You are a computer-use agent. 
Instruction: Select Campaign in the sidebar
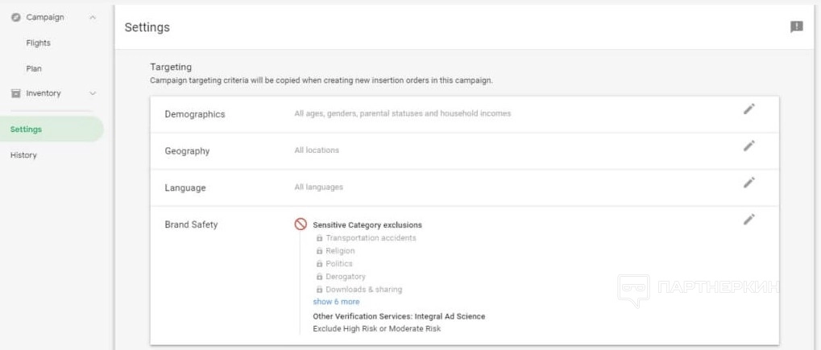tap(45, 17)
